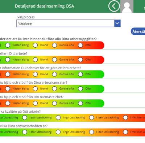Click the blue Återställ button
The width and height of the screenshot is (145, 143).
(138, 31)
